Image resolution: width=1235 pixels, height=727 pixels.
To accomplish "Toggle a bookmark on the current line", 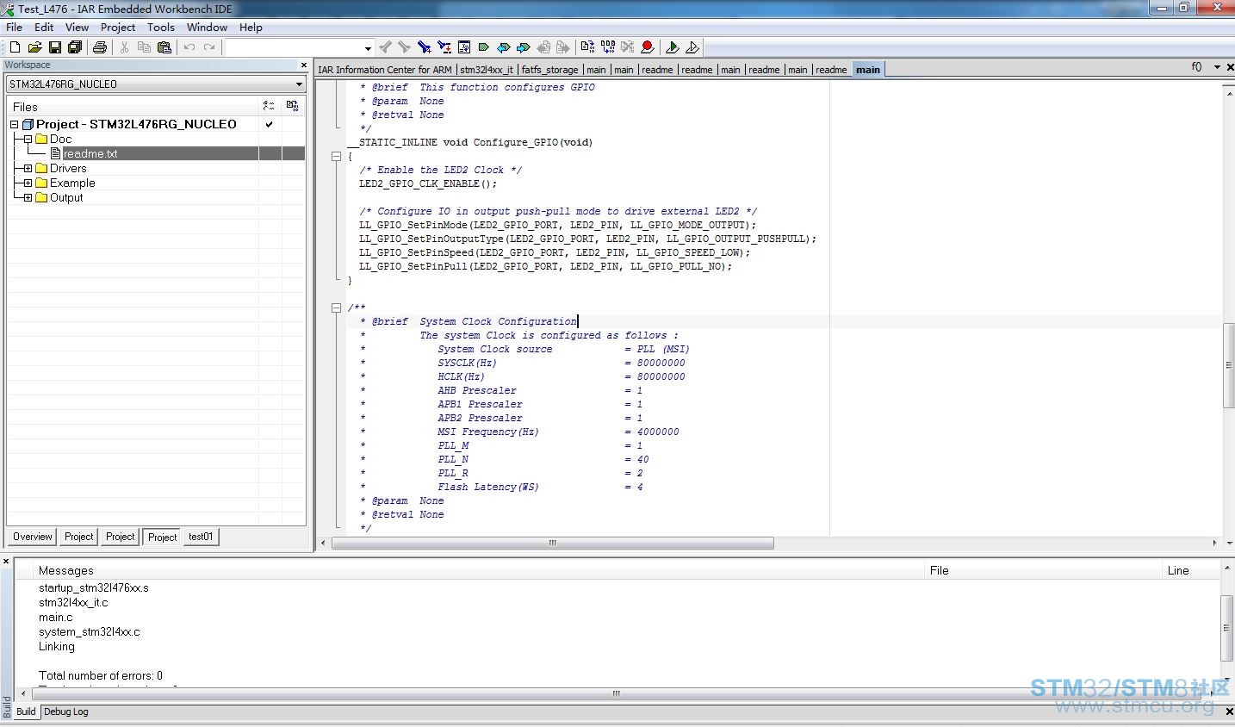I will [x=484, y=47].
